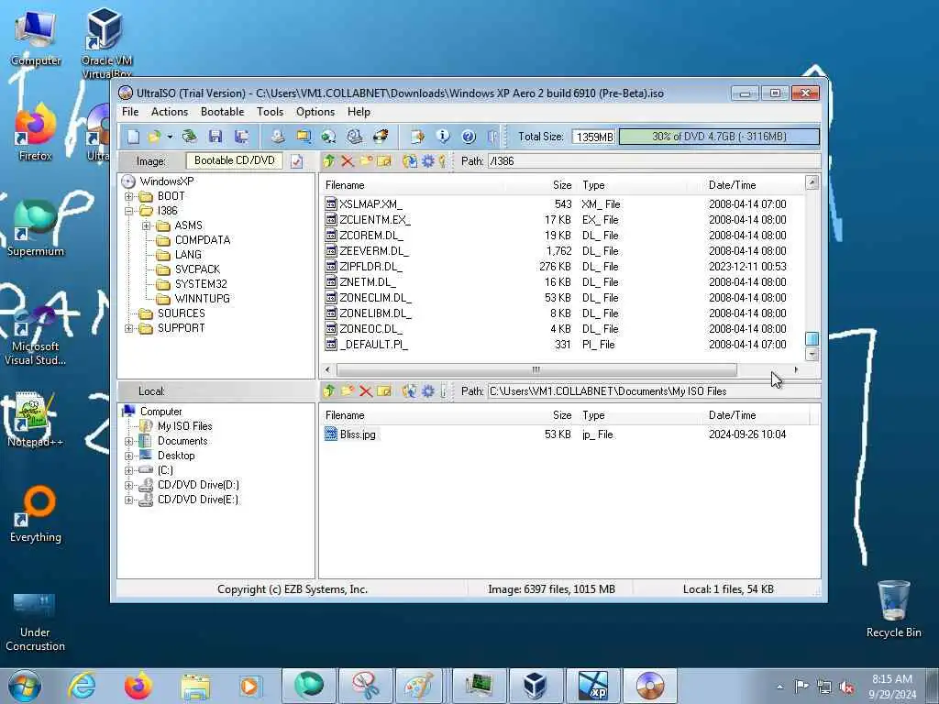Viewport: 939px width, 704px height.
Task: Sort local files by Filename column header
Action: click(x=345, y=415)
